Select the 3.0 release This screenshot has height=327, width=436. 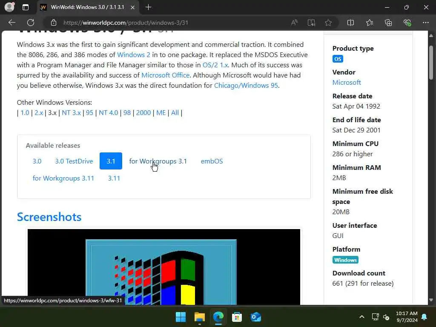tap(37, 161)
